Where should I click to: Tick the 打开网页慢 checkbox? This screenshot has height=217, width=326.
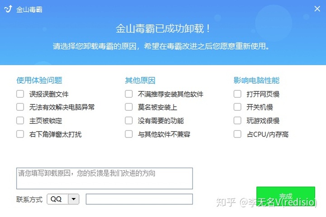coord(237,94)
